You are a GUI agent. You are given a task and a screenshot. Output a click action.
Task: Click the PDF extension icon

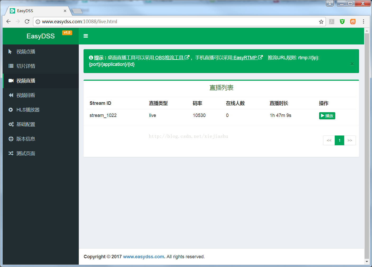[x=332, y=22]
